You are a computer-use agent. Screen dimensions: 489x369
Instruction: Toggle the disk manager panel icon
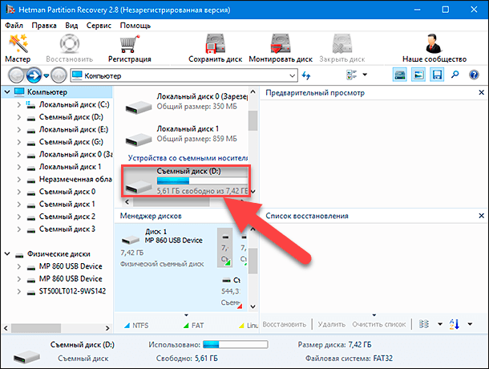(399, 75)
